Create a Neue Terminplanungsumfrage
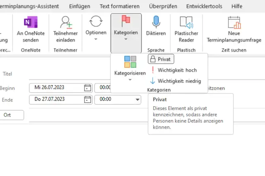 click(x=234, y=23)
